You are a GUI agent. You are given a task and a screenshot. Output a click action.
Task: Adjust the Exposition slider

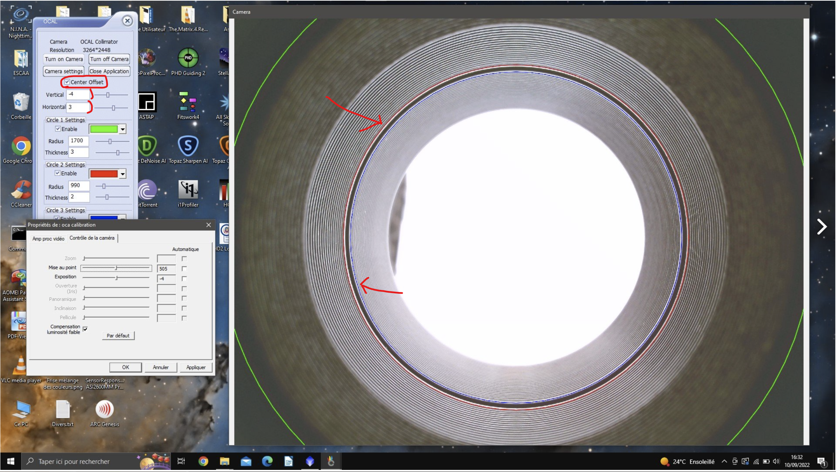(x=116, y=278)
